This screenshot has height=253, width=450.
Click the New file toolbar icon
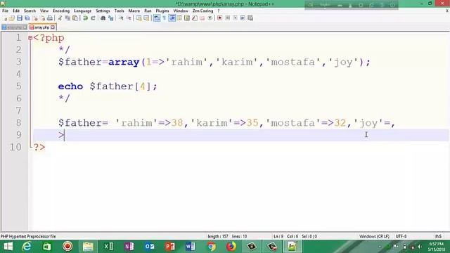(6, 18)
